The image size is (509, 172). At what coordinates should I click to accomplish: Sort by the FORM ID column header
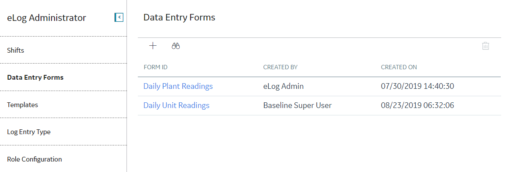[x=156, y=67]
